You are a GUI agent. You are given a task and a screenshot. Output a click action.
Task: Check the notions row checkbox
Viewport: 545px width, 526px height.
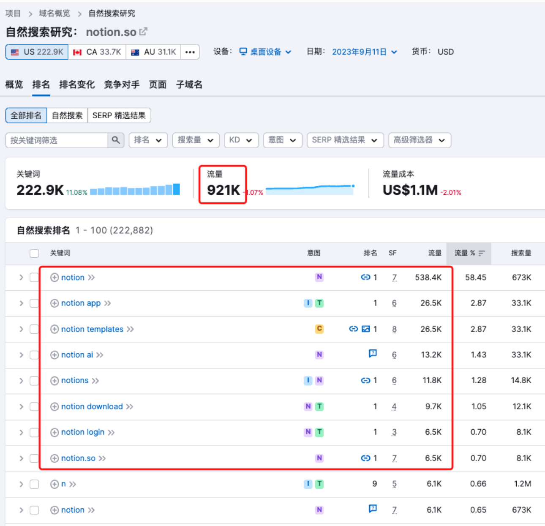(35, 381)
